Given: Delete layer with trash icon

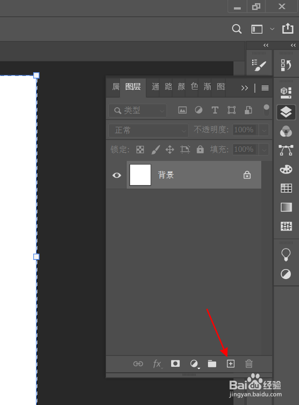Looking at the screenshot, I should click(x=249, y=364).
